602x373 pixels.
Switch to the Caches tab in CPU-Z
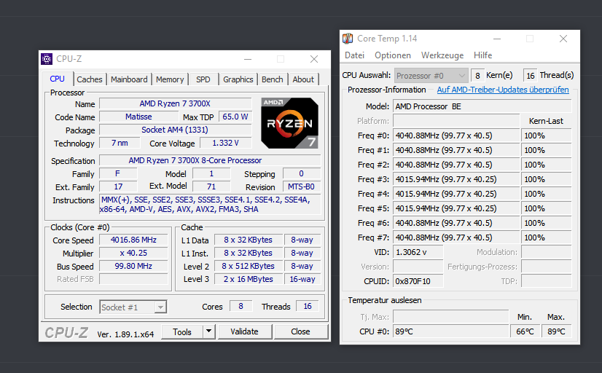(x=90, y=79)
